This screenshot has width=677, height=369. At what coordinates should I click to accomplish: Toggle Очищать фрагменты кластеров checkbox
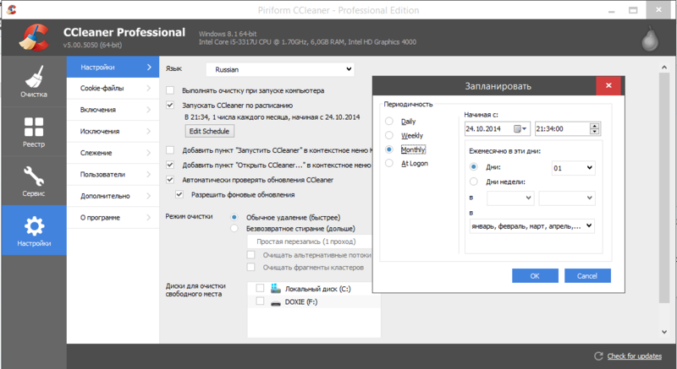click(250, 267)
